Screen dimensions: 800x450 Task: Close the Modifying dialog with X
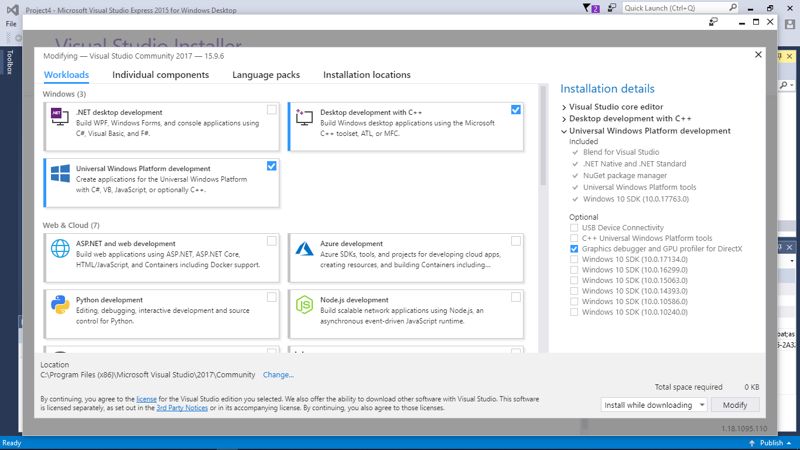coord(758,54)
